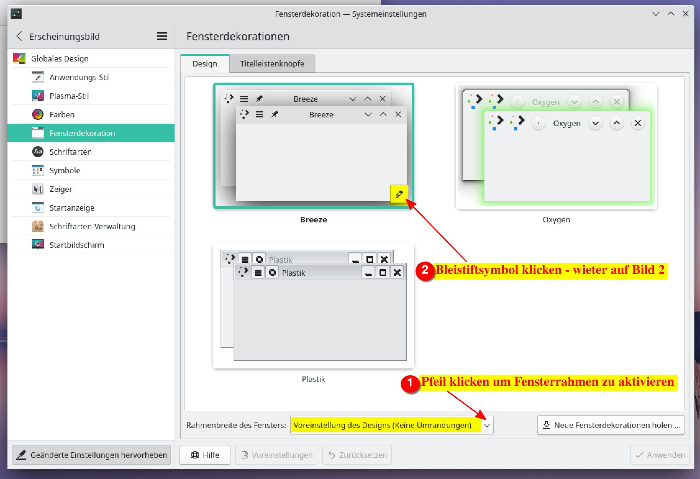Click the Zeiger cursor icon
The width and height of the screenshot is (700, 479).
pos(38,189)
